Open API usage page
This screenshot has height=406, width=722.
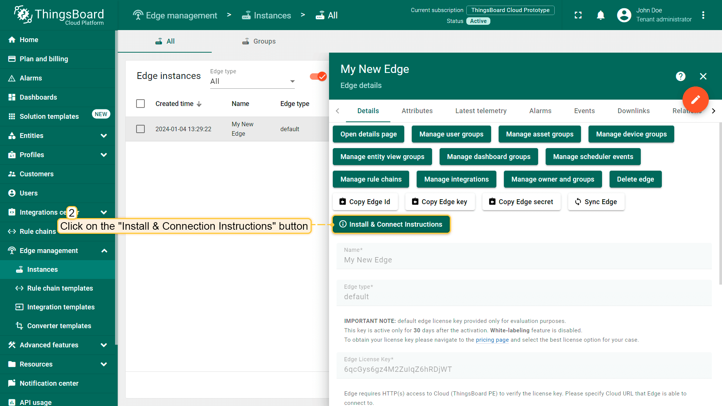[57, 401]
